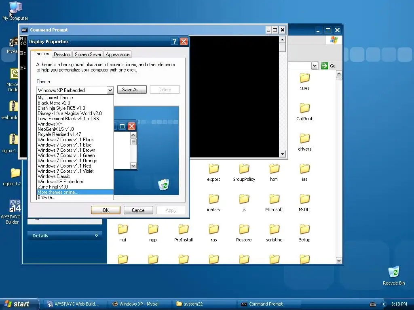The image size is (414, 310).
Task: Select the html folder
Action: click(274, 173)
